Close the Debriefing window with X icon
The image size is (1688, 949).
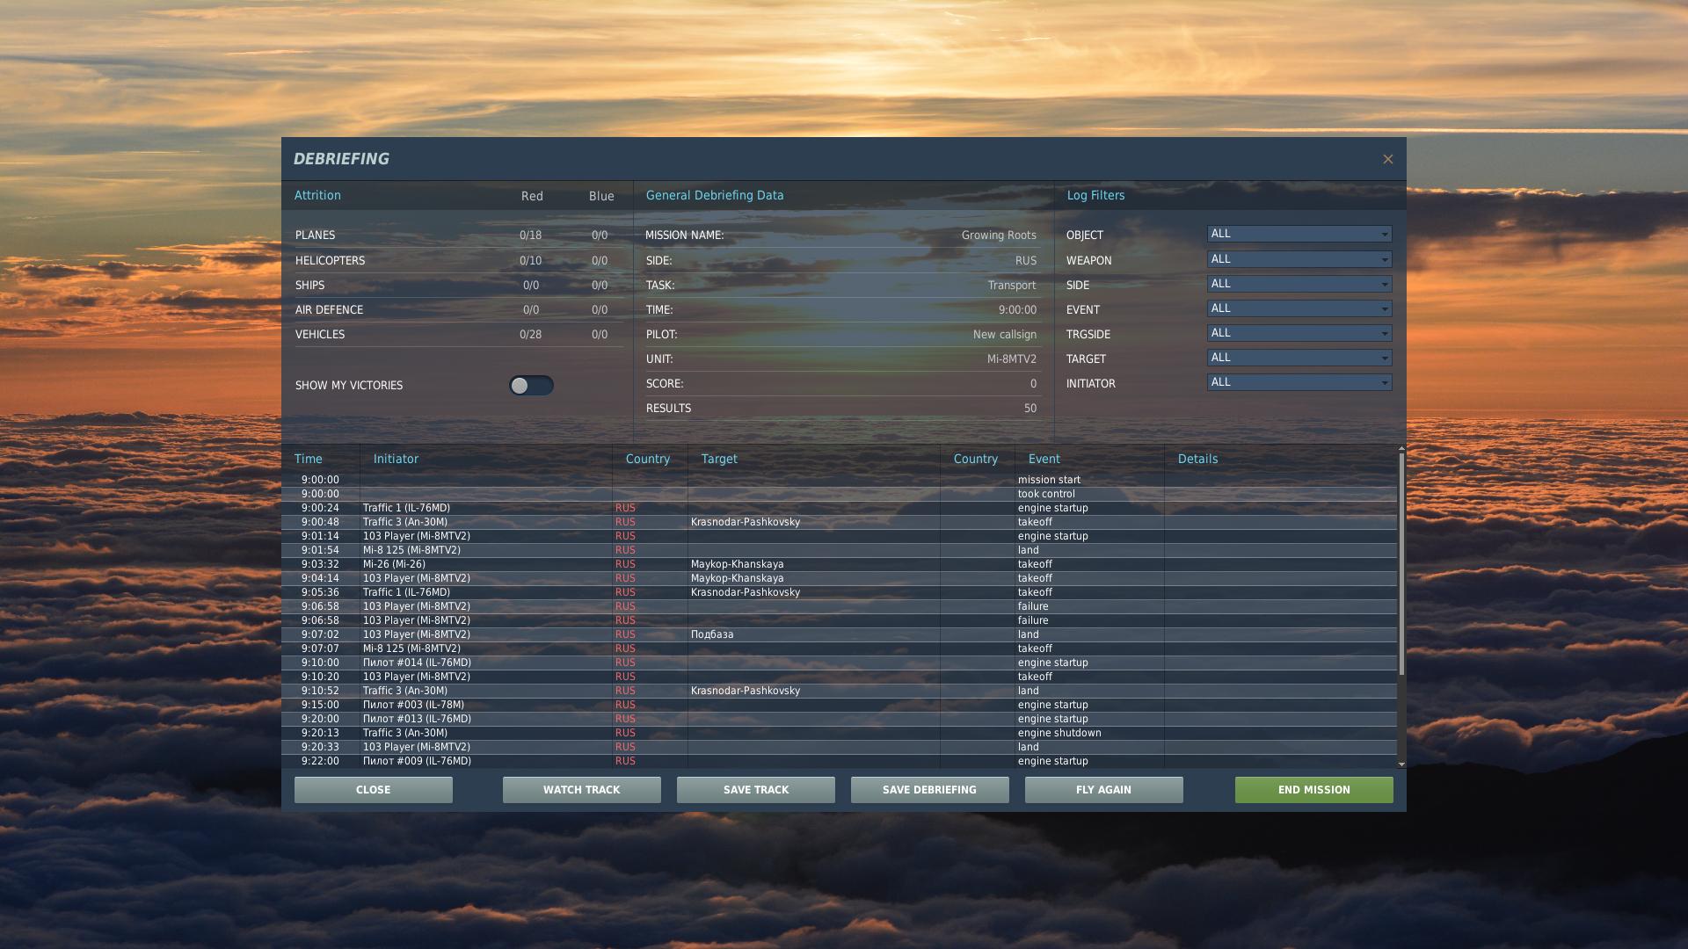pos(1387,159)
